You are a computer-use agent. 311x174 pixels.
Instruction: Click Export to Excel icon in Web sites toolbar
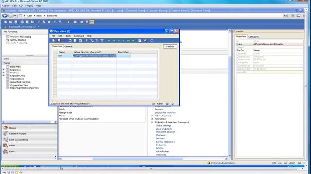coord(80,41)
